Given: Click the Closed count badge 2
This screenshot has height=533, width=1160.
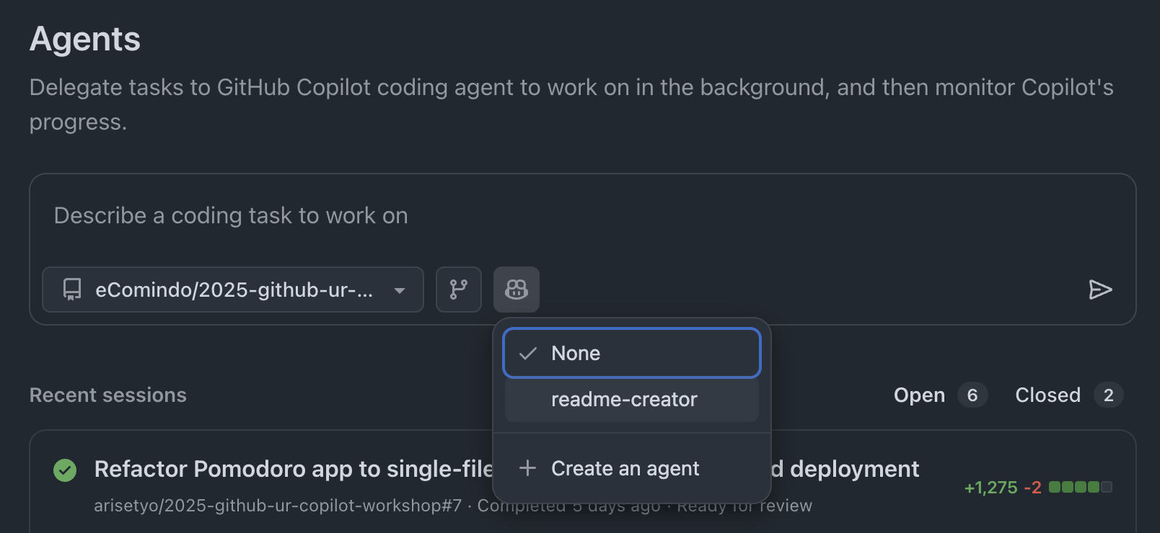Looking at the screenshot, I should (x=1109, y=395).
